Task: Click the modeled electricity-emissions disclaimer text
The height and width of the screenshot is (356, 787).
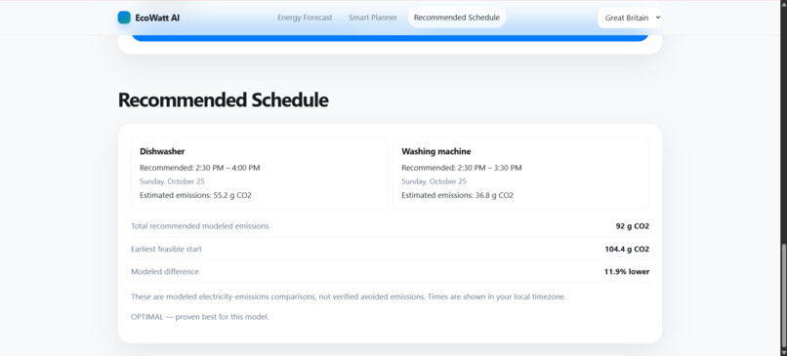Action: (349, 297)
